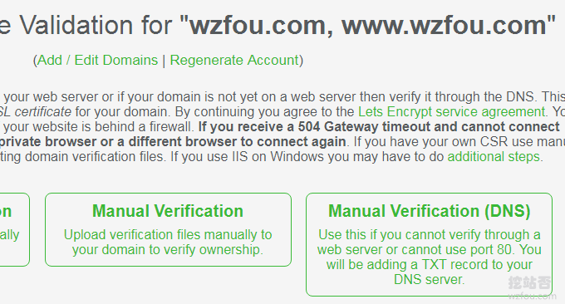565x304 pixels.
Task: Click www.wzfou.com in the page heading
Action: tap(444, 25)
